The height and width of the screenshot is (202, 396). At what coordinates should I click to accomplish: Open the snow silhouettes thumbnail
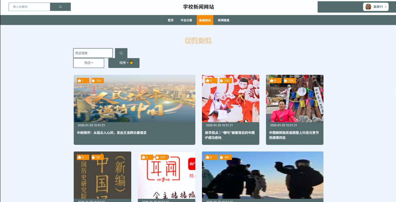tap(263, 175)
